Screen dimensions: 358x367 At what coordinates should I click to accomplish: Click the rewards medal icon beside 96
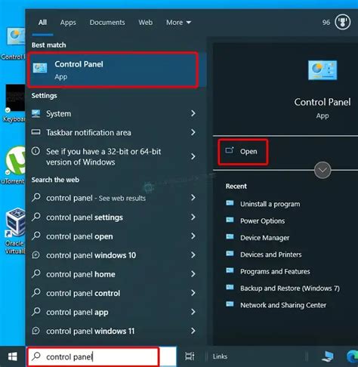(342, 22)
